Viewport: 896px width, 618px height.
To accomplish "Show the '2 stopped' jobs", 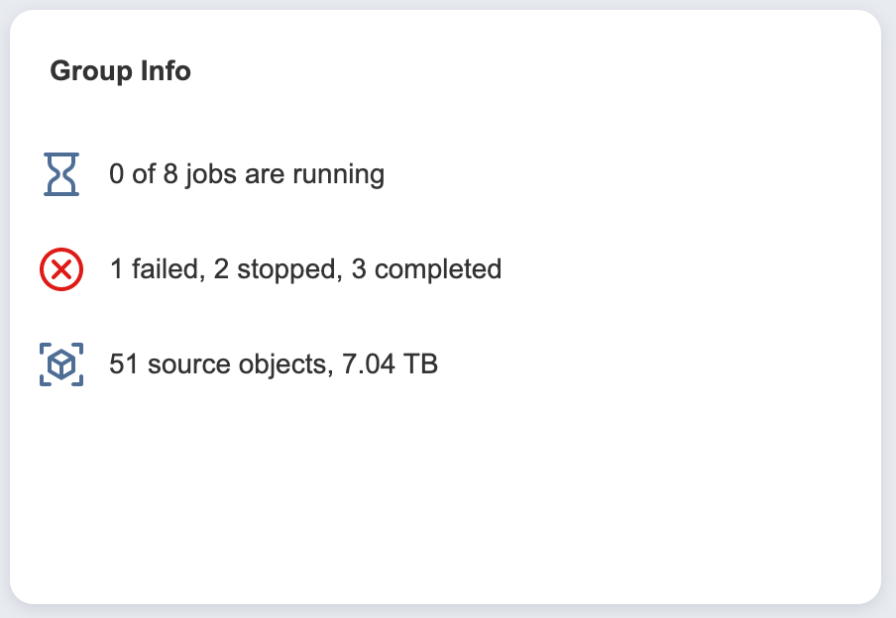I will [x=279, y=269].
